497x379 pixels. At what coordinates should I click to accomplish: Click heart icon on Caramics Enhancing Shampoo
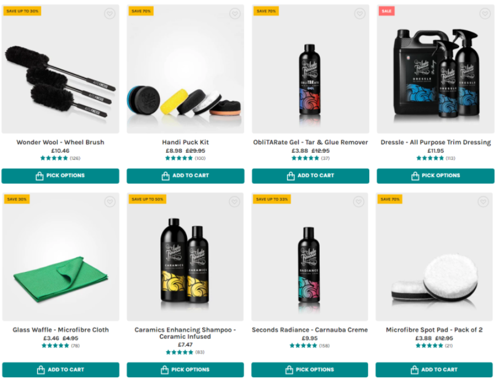point(234,202)
